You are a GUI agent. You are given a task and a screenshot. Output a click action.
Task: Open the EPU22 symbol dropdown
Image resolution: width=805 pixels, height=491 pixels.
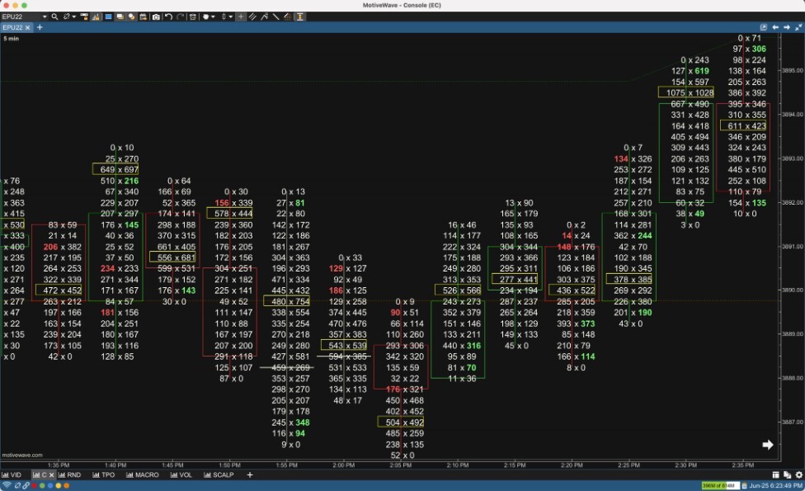point(45,17)
